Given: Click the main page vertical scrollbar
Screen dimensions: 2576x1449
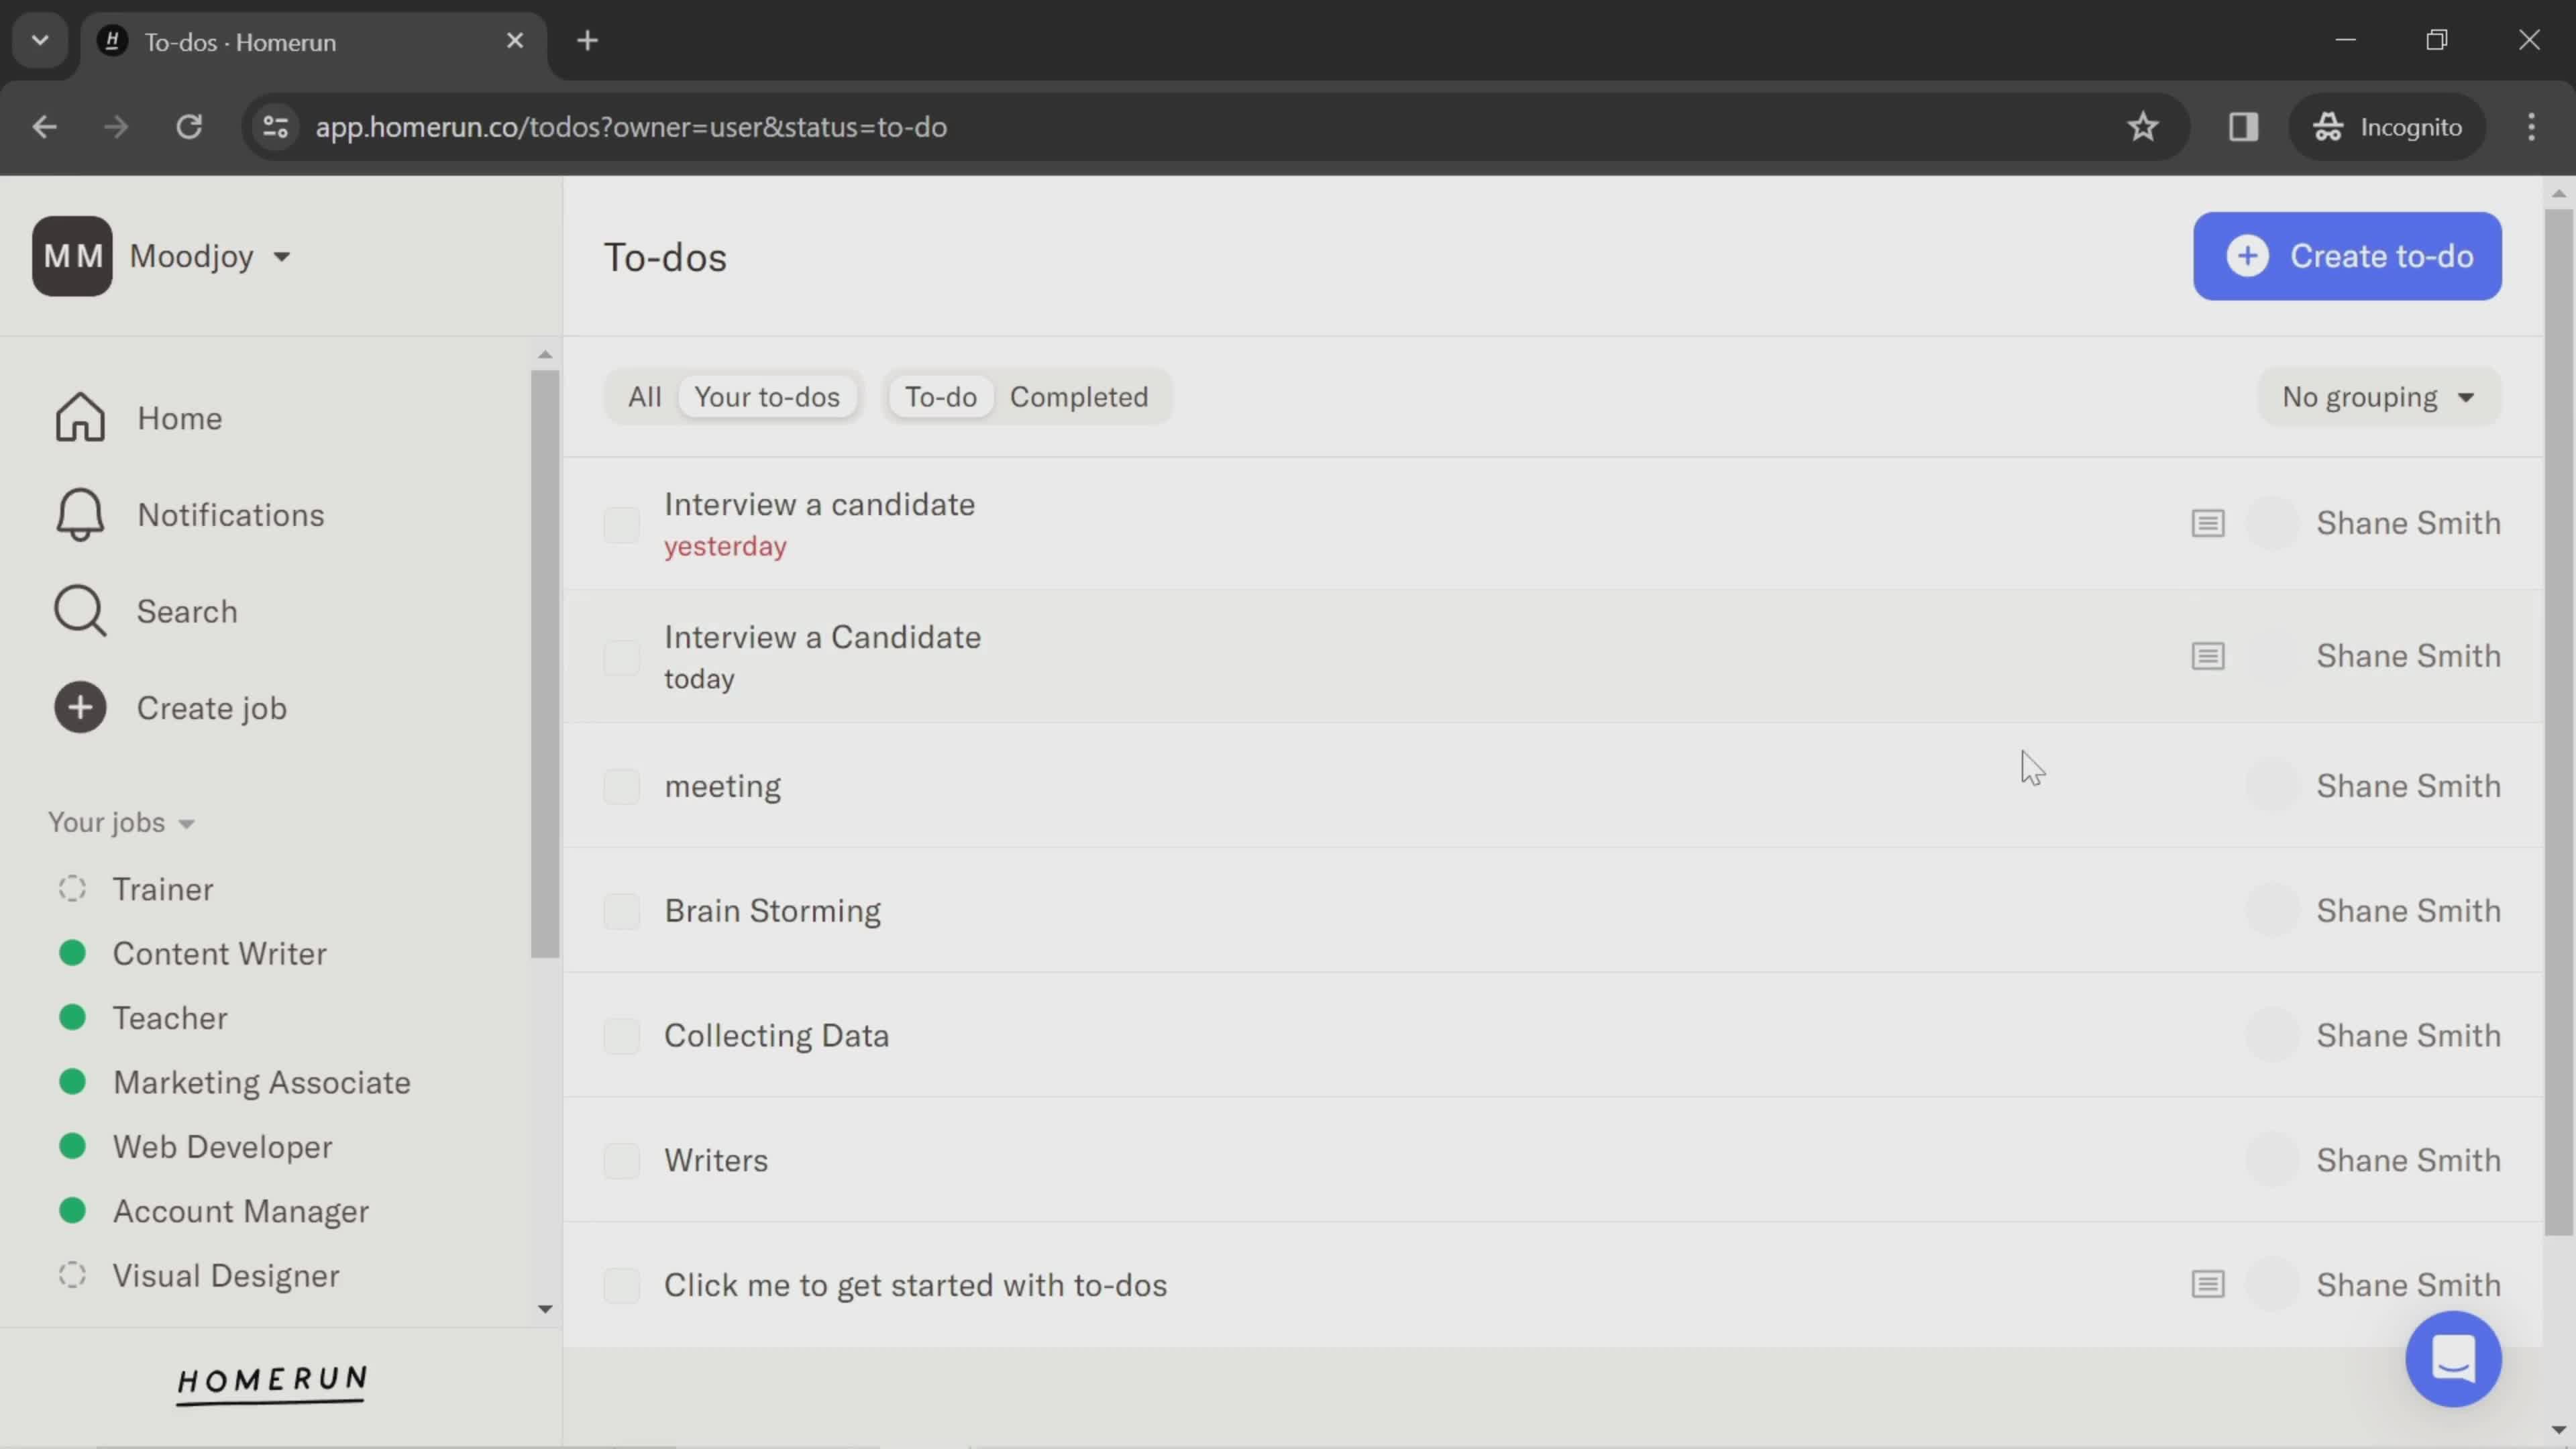Looking at the screenshot, I should pyautogui.click(x=2558, y=722).
